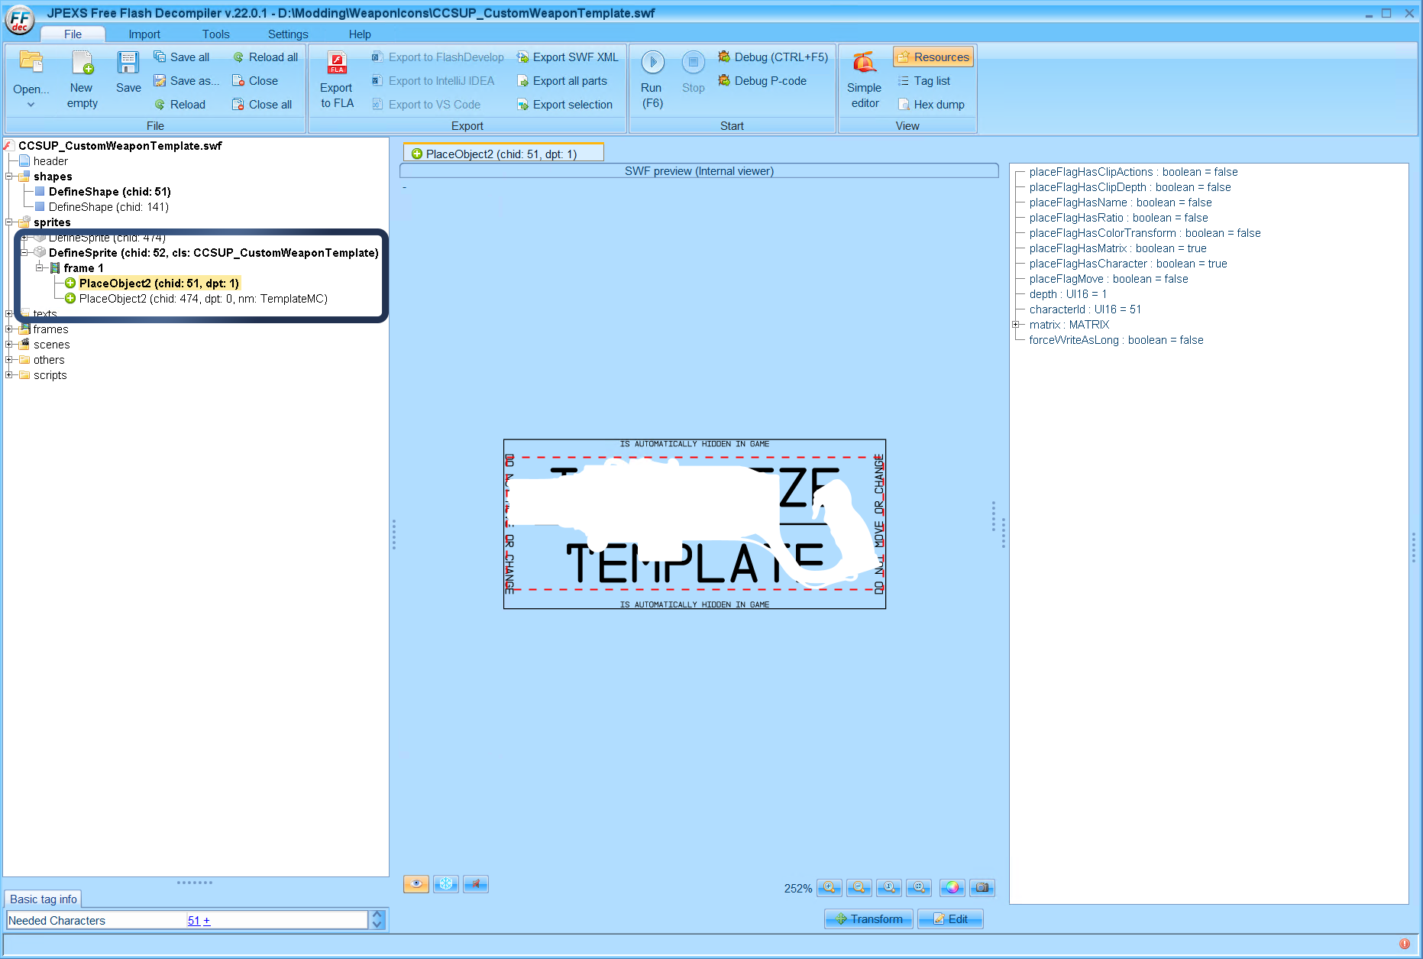Click the Edit button below the properties panel
This screenshot has width=1423, height=959.
point(950,919)
